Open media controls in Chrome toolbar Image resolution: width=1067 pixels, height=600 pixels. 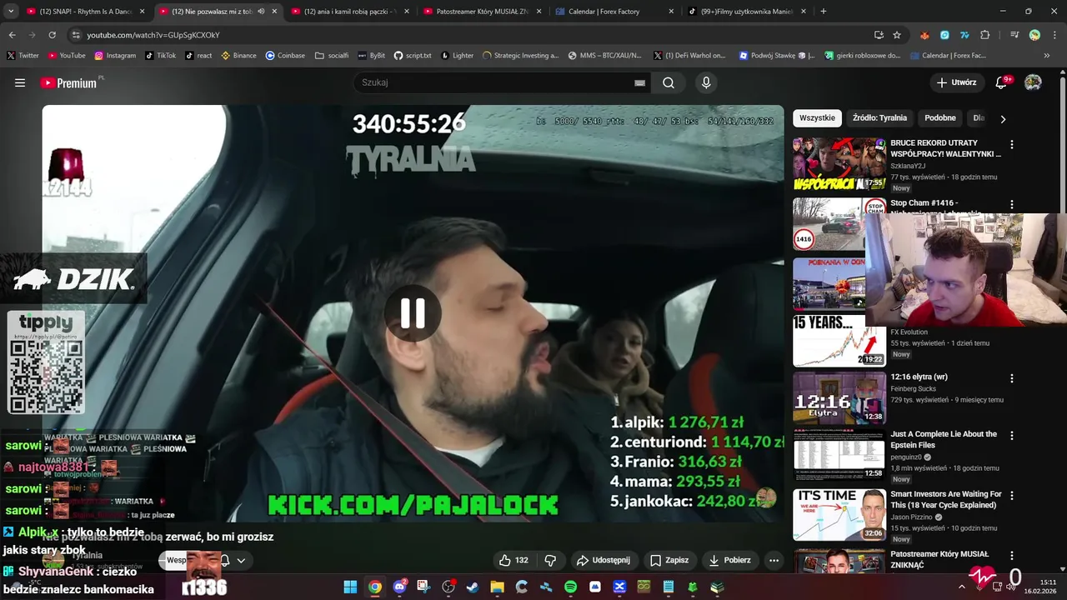pyautogui.click(x=1014, y=35)
